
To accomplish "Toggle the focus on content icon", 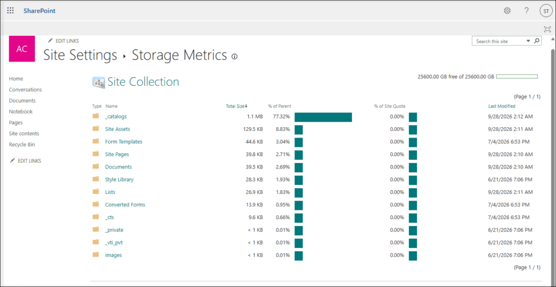I will 547,29.
